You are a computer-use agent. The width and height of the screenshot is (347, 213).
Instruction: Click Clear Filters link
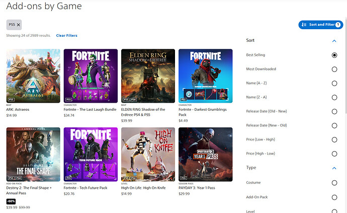pos(66,35)
